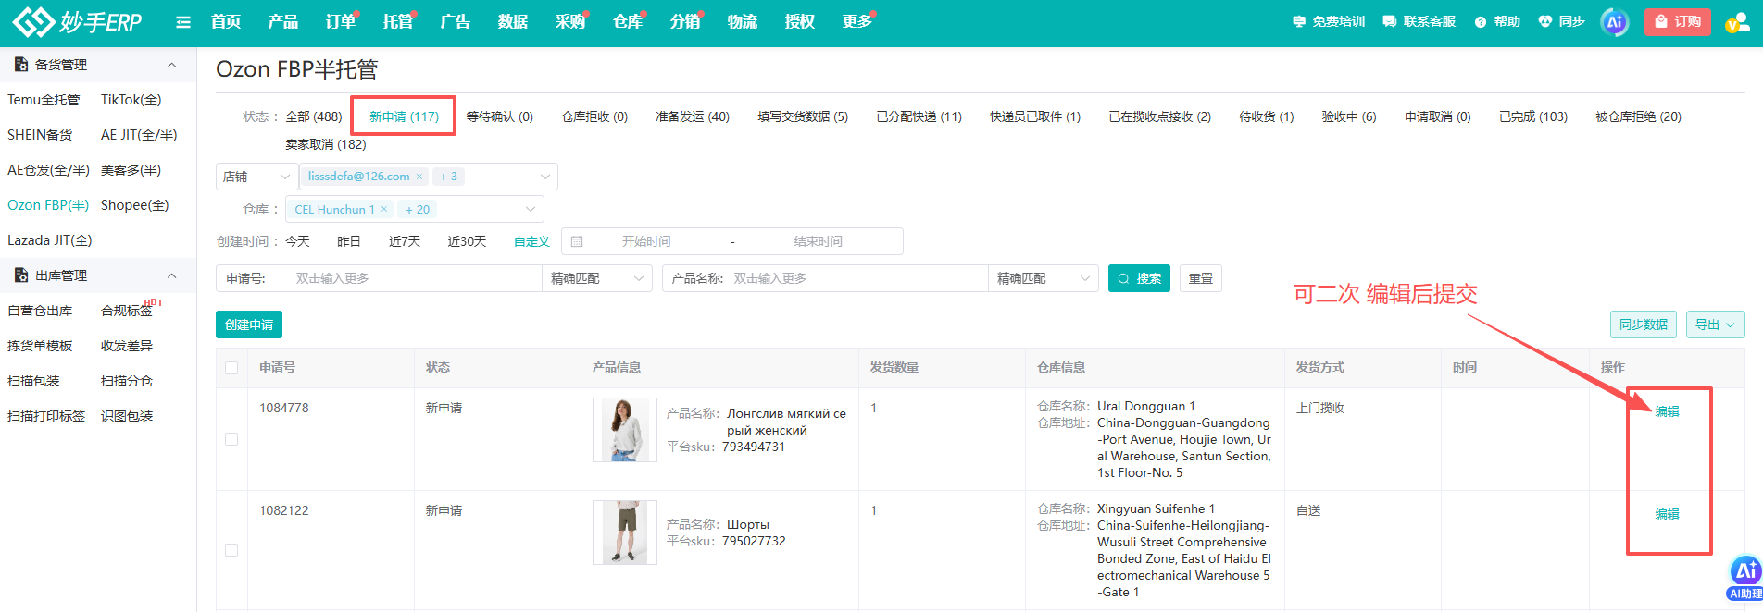Open 联系客服 customer service

pyautogui.click(x=1419, y=21)
